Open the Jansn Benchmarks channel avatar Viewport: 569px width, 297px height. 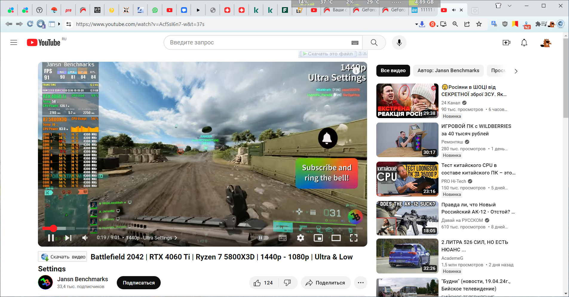tap(45, 282)
